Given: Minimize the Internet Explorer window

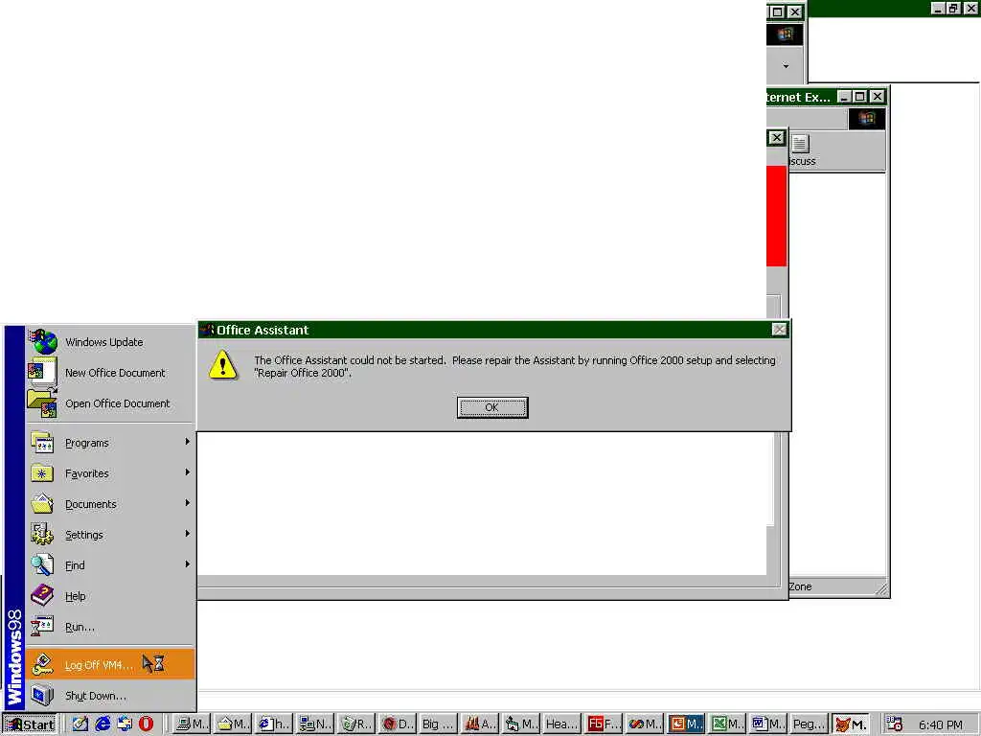Looking at the screenshot, I should [845, 97].
